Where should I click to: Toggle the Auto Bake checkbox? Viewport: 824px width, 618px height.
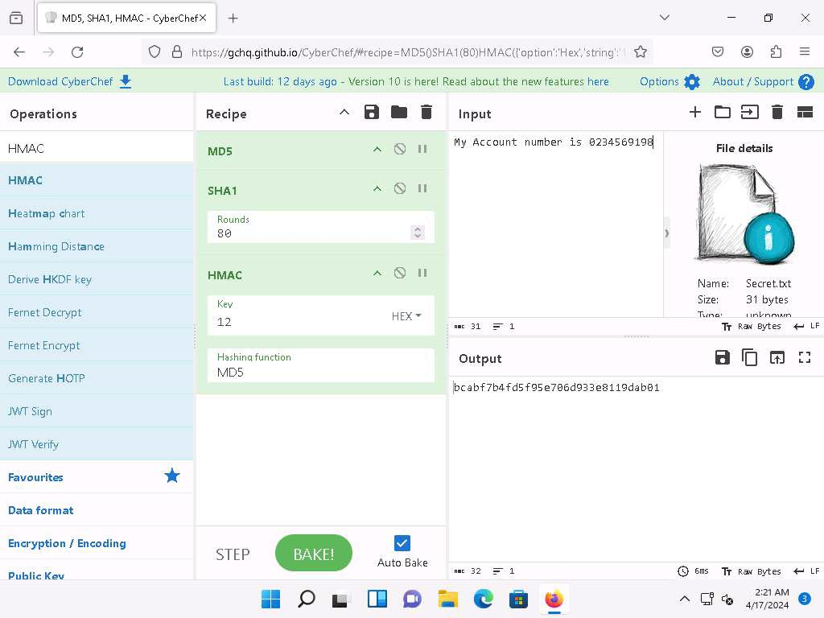(x=402, y=543)
